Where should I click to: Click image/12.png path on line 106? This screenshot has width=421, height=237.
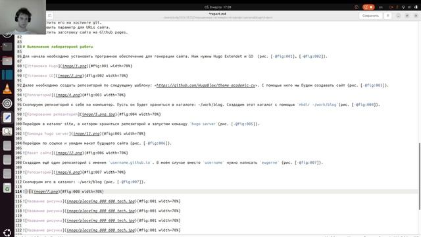point(69,153)
